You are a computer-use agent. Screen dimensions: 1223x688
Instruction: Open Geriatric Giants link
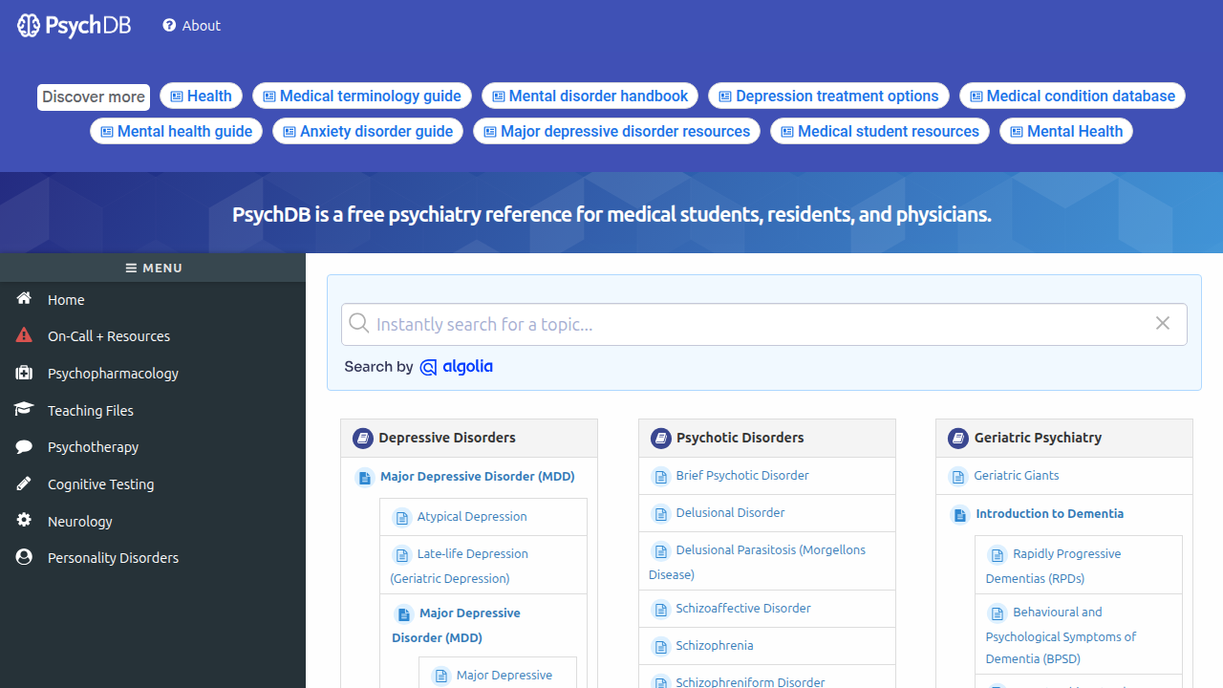1017,475
